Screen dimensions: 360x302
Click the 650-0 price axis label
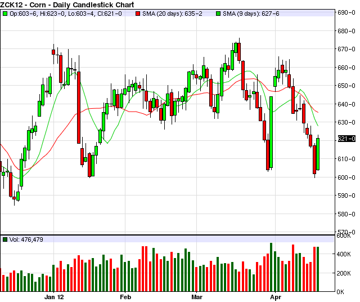coord(346,86)
